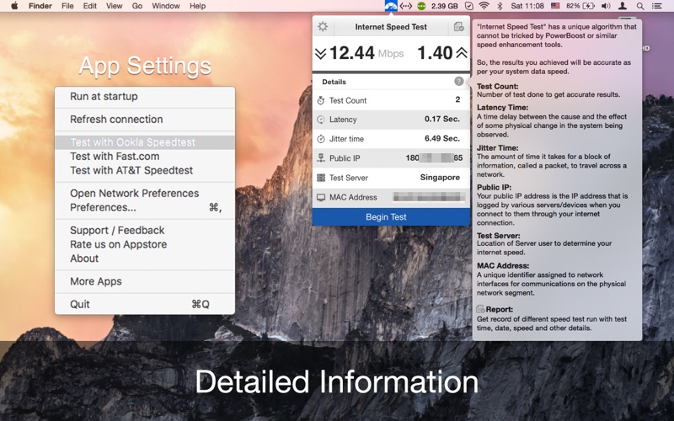
Task: Open Preferences from settings menu
Action: coord(103,207)
